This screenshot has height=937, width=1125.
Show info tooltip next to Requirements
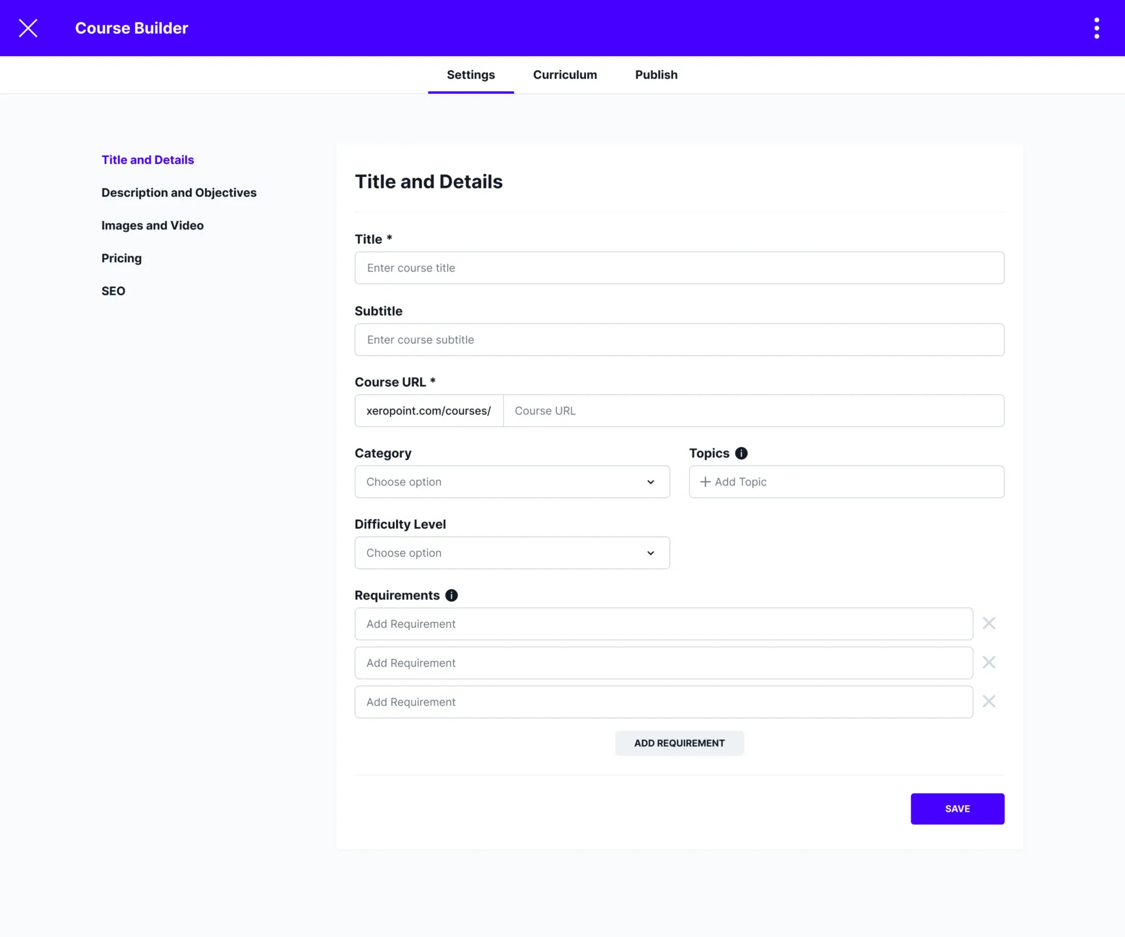[x=451, y=595]
